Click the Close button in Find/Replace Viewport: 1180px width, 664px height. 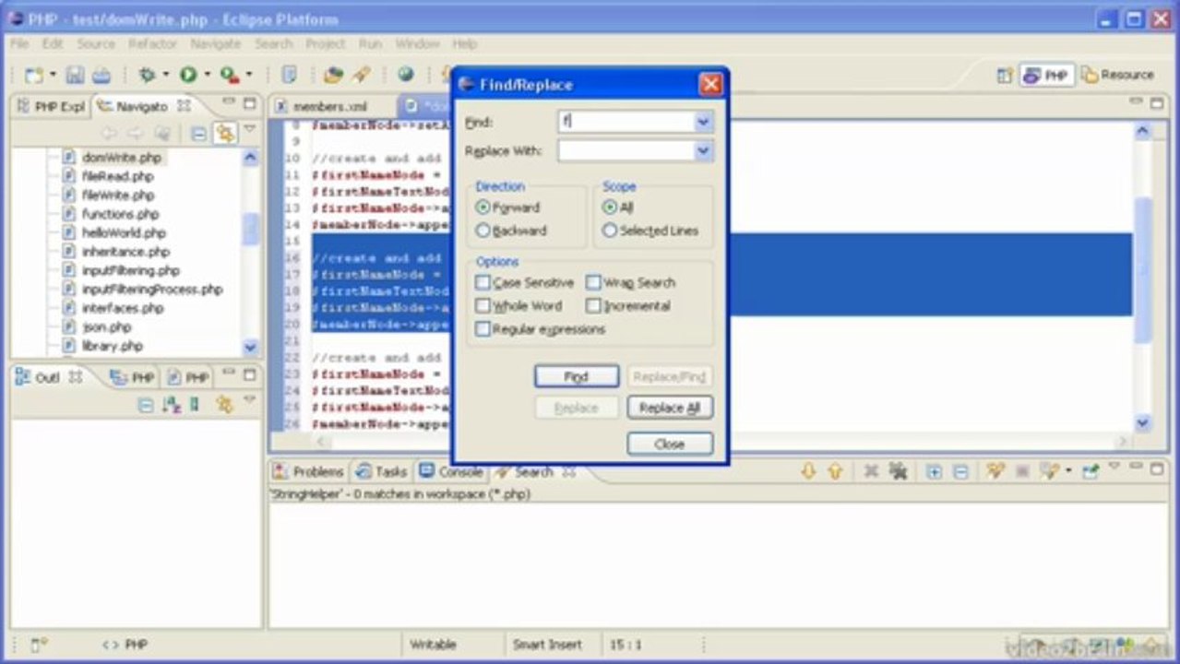coord(670,444)
